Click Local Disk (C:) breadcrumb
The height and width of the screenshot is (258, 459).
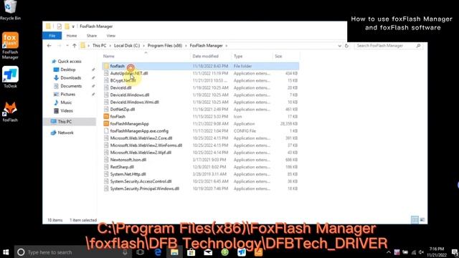click(127, 46)
